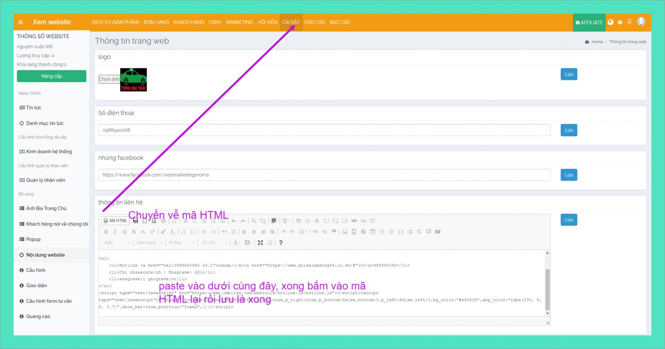Open the Kiểu style dropdown

117,243
